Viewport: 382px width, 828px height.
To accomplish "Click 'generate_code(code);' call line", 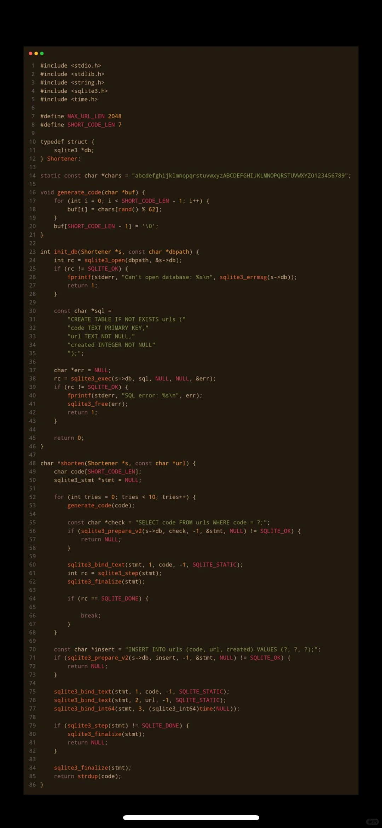I will 101,506.
